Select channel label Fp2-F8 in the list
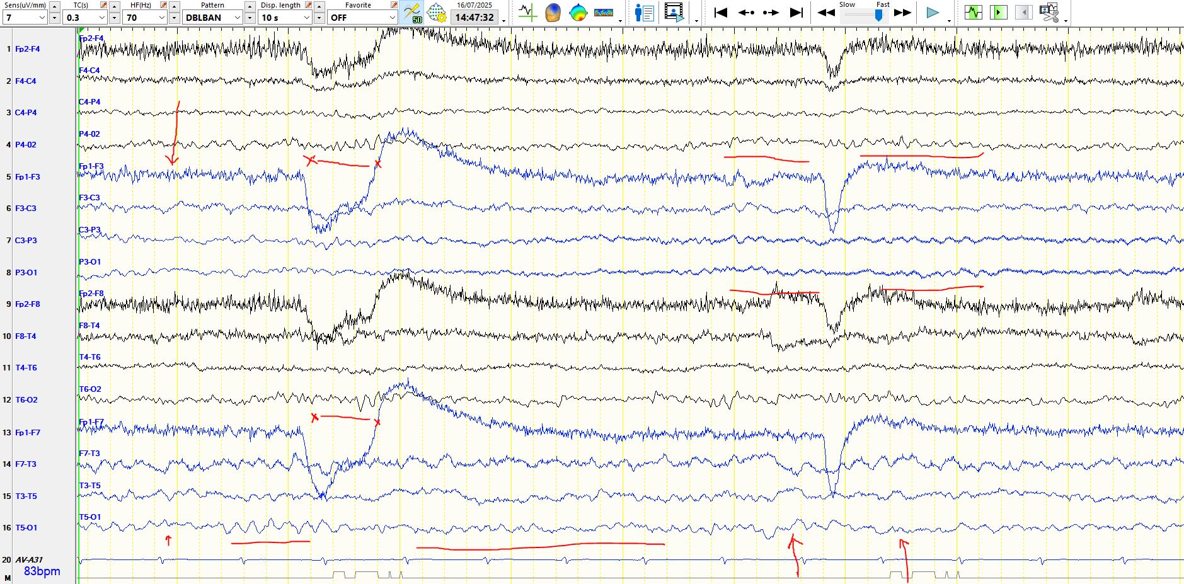This screenshot has width=1184, height=584. coord(27,304)
